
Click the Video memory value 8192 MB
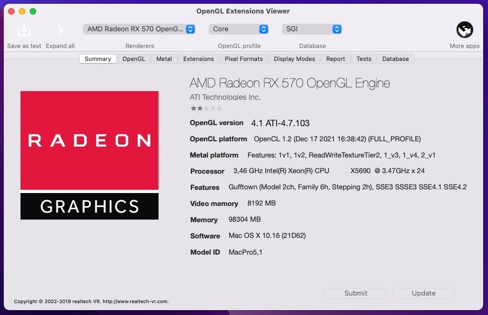click(262, 203)
